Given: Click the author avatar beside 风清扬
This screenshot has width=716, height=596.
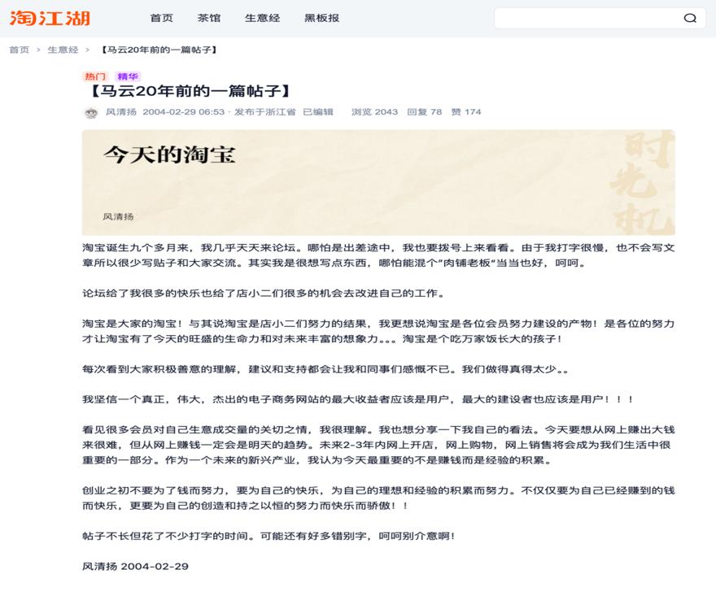Looking at the screenshot, I should [x=91, y=112].
